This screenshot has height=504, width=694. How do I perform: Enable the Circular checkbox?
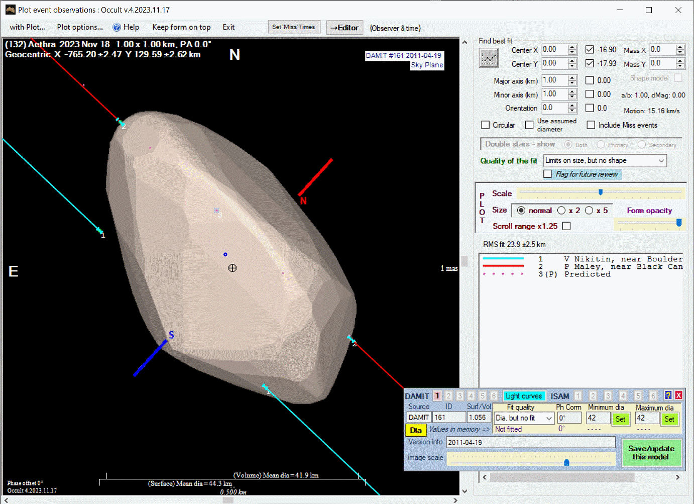coord(486,125)
